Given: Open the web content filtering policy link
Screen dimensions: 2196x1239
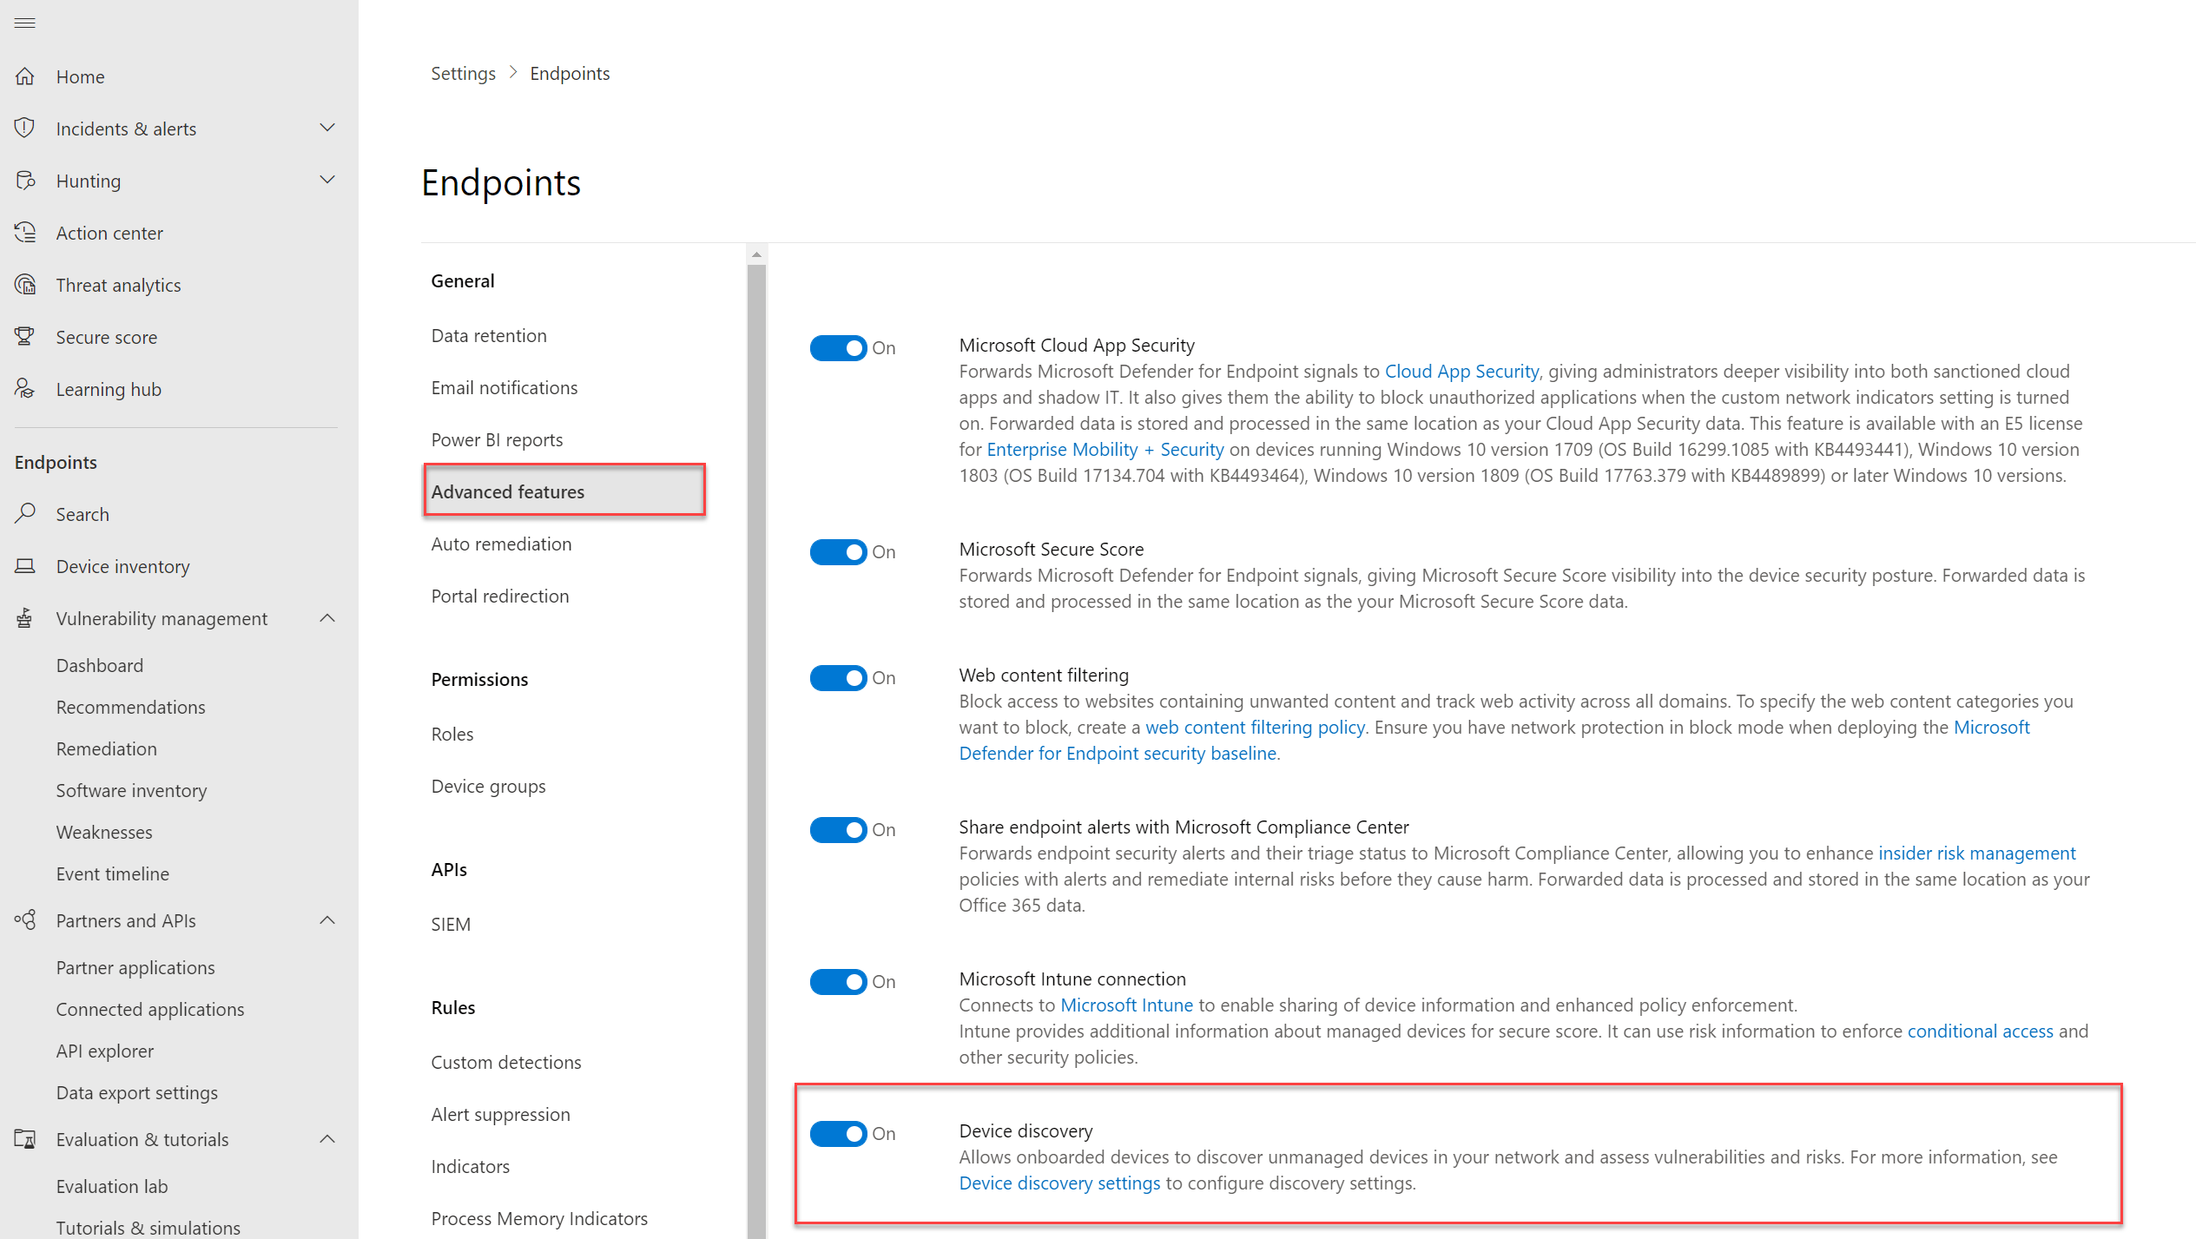Looking at the screenshot, I should (x=1254, y=727).
